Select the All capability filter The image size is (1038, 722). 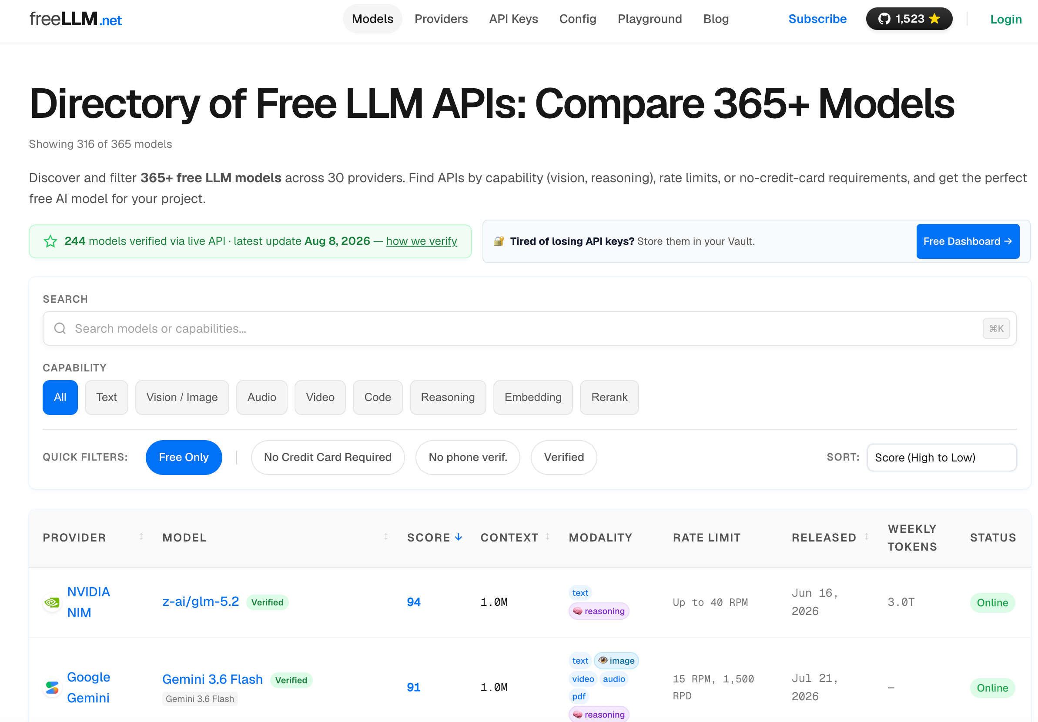[60, 398]
